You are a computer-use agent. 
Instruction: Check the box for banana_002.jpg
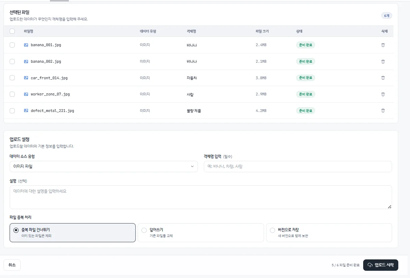point(12,62)
